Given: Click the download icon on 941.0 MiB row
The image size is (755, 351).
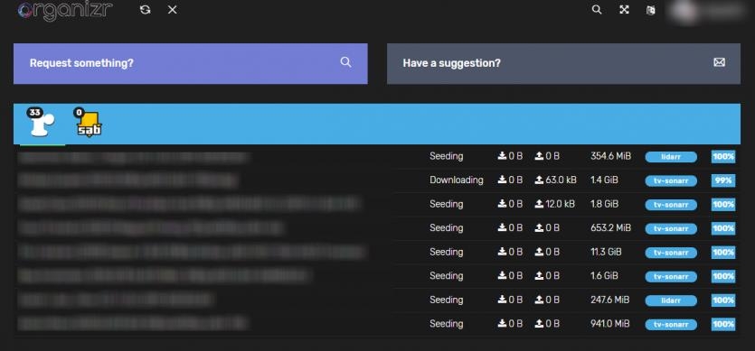Looking at the screenshot, I should pyautogui.click(x=502, y=323).
